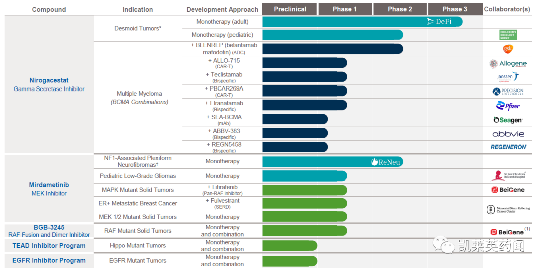This screenshot has height=270, width=543.
Task: Click ER+ Metastatic Breast Cancer indication
Action: (x=138, y=203)
